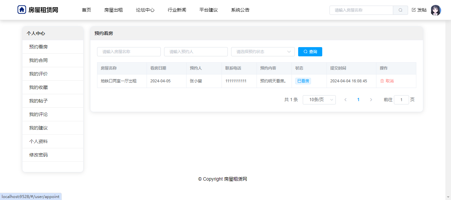The height and width of the screenshot is (200, 451).
Task: Click the 前往 page number input
Action: click(401, 100)
